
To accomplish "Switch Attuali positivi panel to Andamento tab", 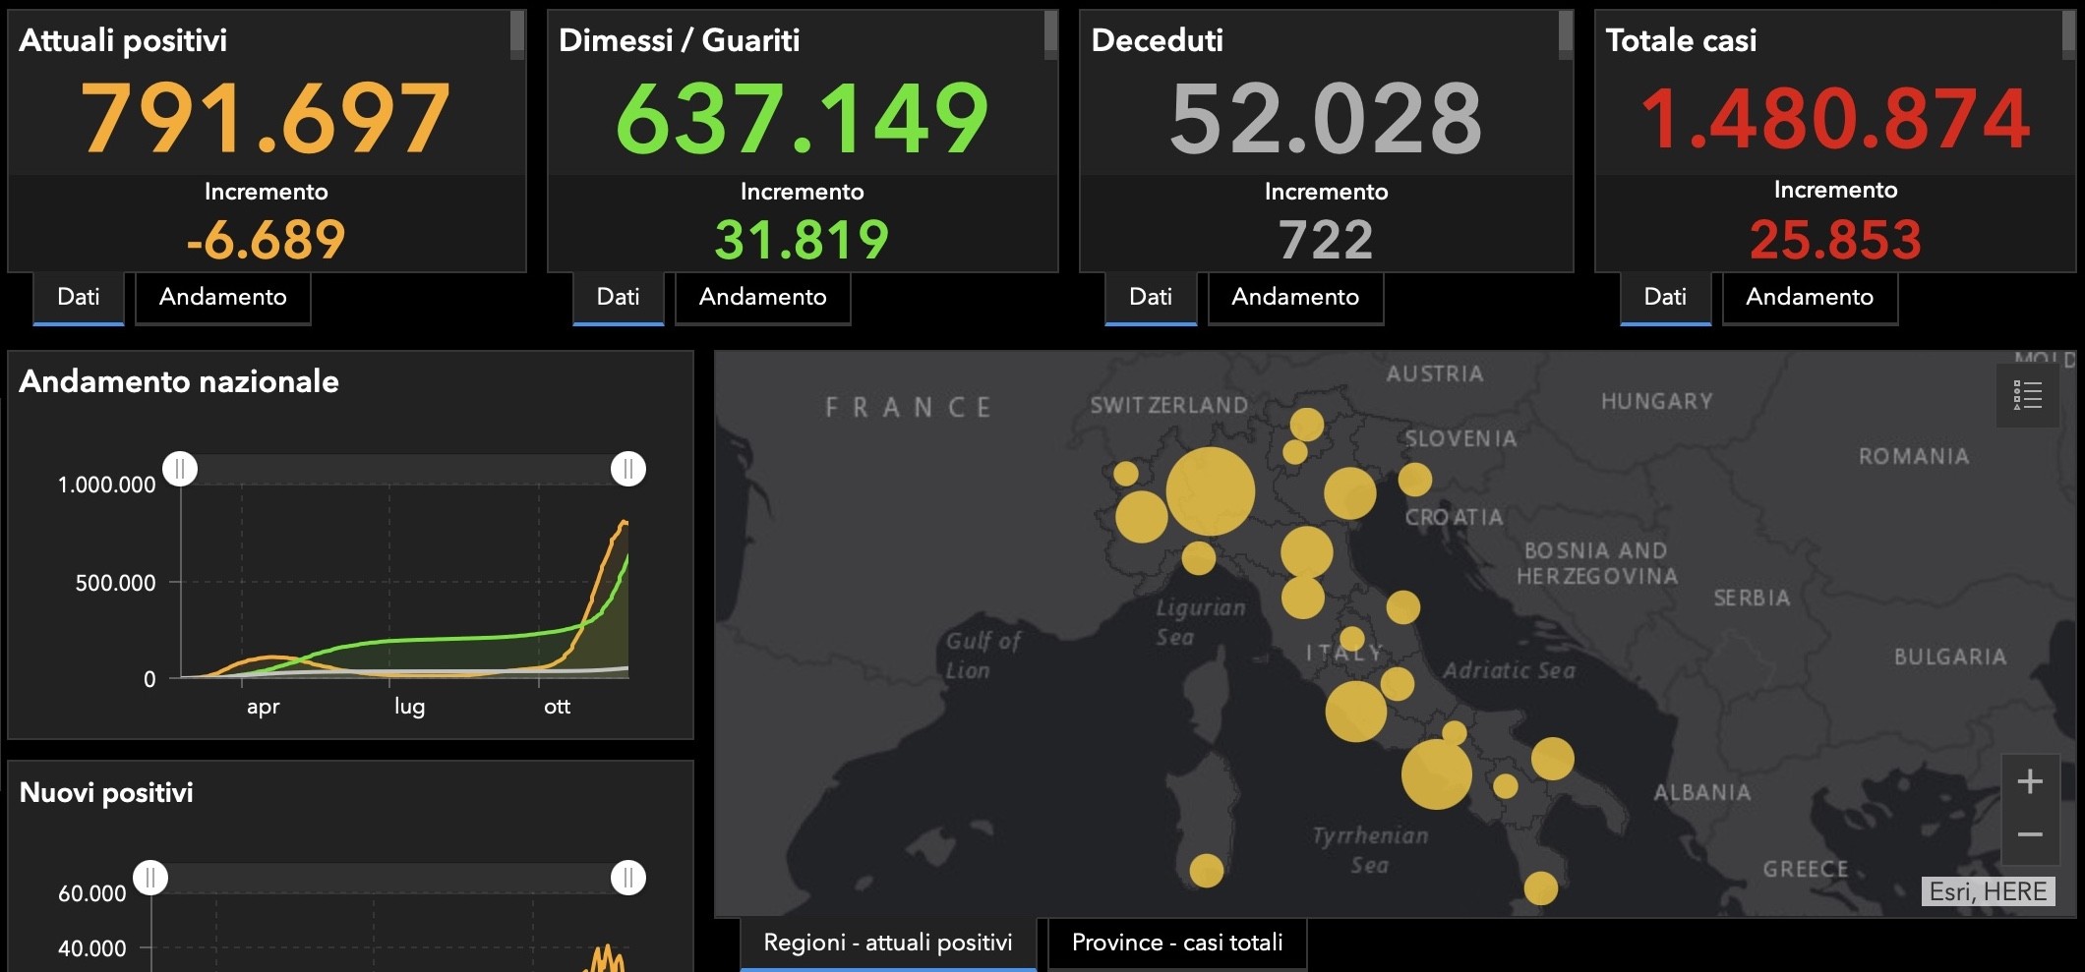I will (223, 297).
